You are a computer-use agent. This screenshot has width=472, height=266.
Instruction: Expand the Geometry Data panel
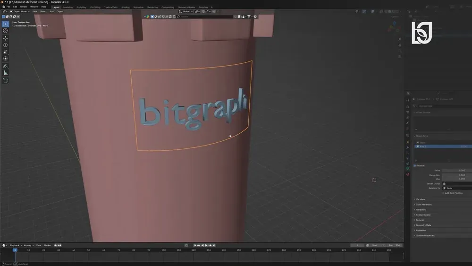point(423,225)
